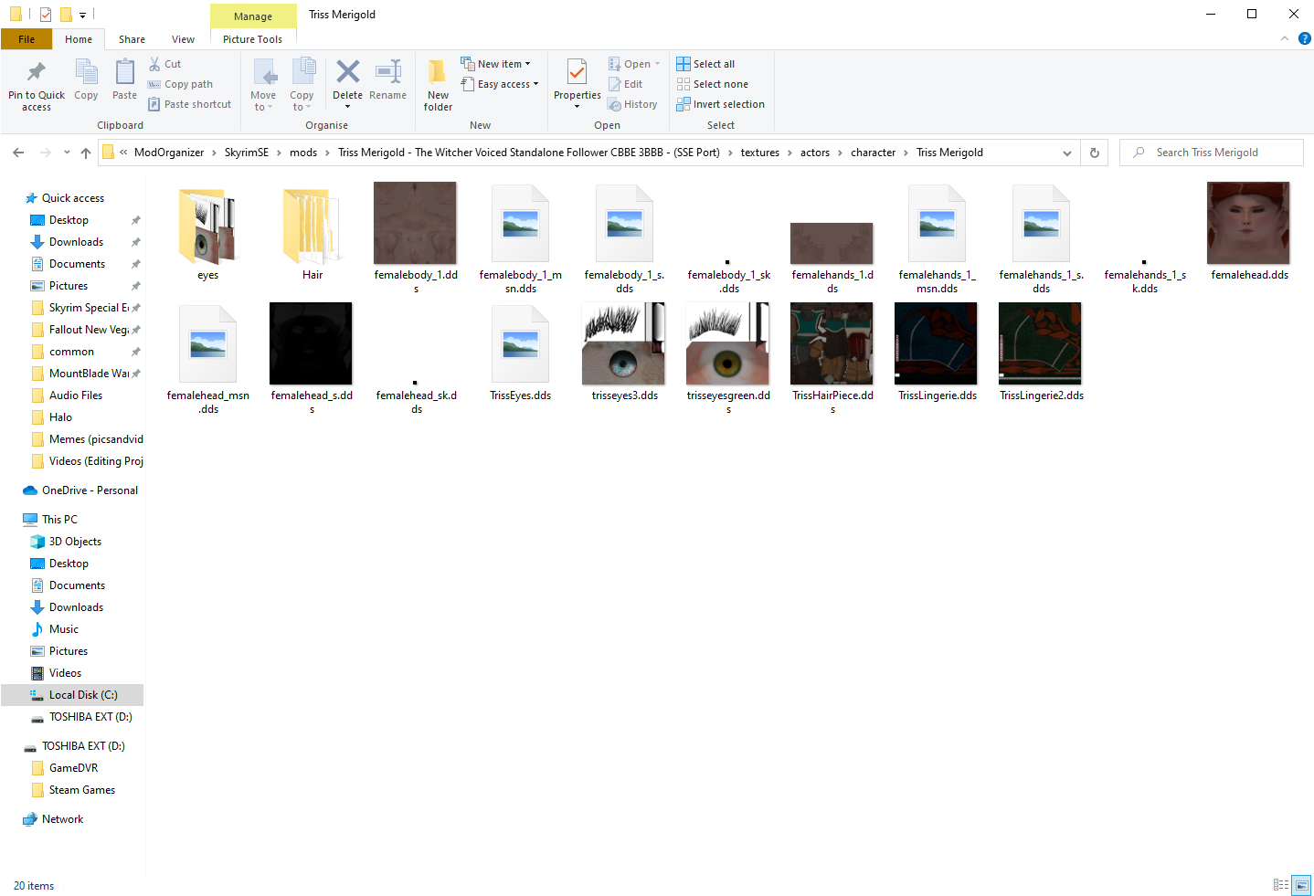Open the File menu tab
The width and height of the screenshot is (1314, 896).
(26, 39)
